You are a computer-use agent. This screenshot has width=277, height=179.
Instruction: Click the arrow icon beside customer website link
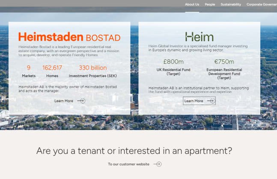coord(158,164)
